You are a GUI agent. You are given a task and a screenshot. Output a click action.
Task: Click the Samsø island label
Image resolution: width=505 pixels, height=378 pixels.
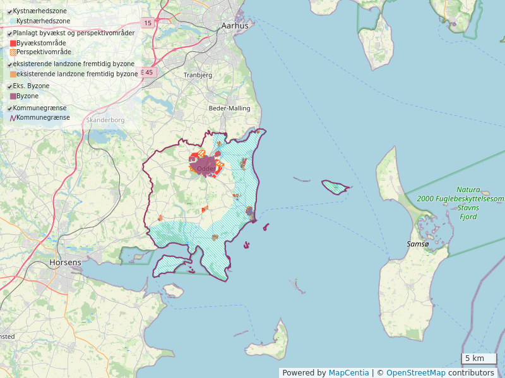click(417, 244)
